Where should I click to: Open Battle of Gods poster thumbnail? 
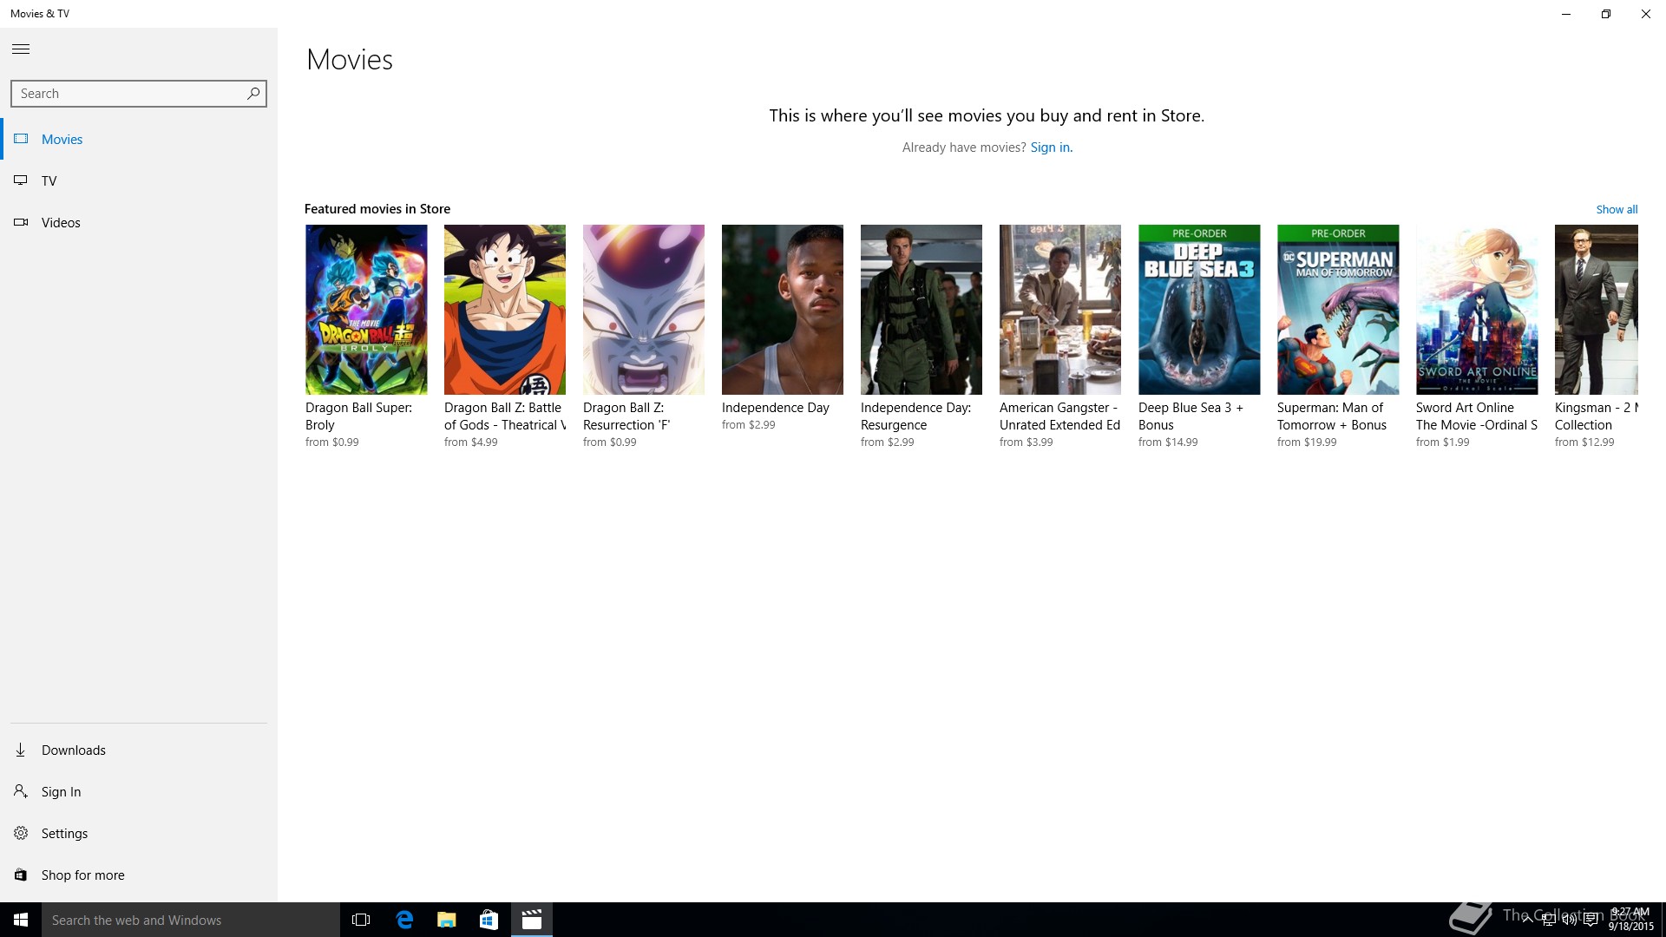coord(505,310)
